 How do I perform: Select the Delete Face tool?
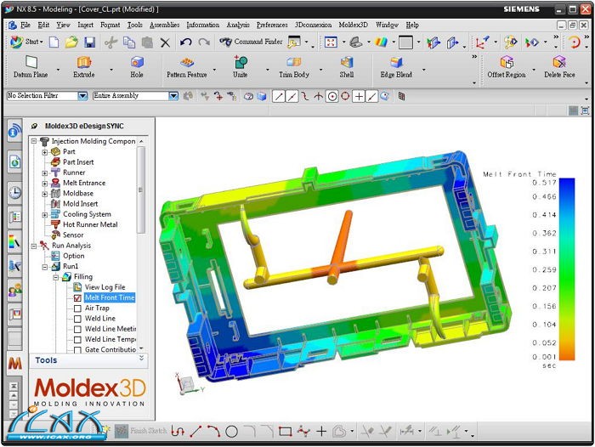pos(559,67)
